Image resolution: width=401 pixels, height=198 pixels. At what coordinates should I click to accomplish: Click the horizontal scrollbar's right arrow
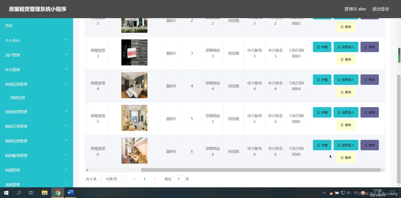point(383,170)
